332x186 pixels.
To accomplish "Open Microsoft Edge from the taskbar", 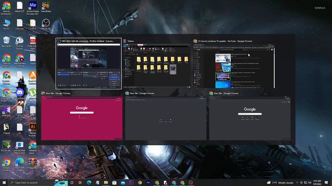I will (89, 182).
